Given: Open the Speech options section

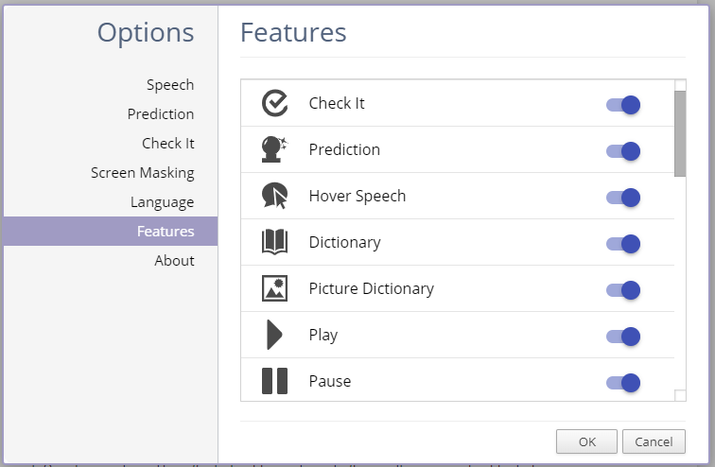Looking at the screenshot, I should pyautogui.click(x=170, y=85).
